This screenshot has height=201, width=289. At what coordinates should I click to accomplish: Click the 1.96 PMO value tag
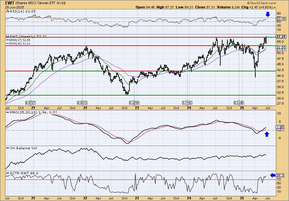coord(280,127)
